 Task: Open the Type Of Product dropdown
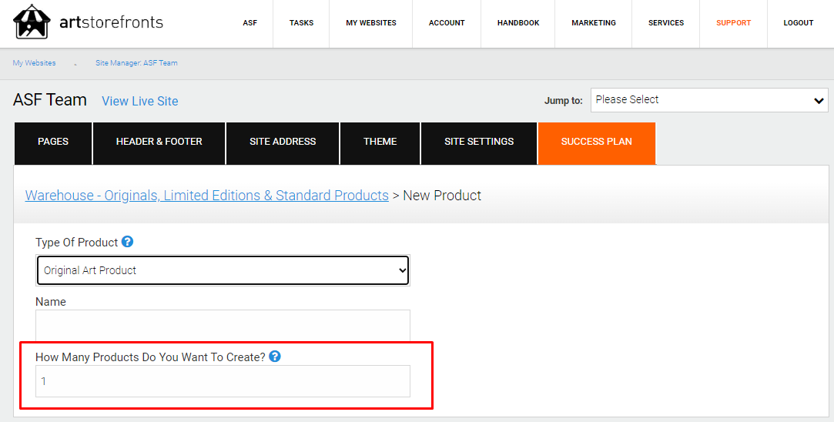tap(223, 270)
